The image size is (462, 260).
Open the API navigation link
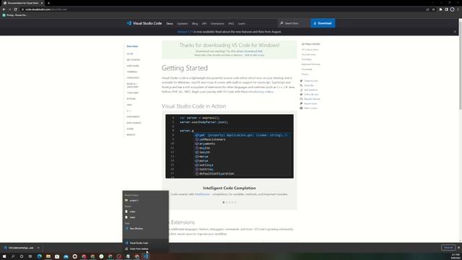pyautogui.click(x=204, y=24)
